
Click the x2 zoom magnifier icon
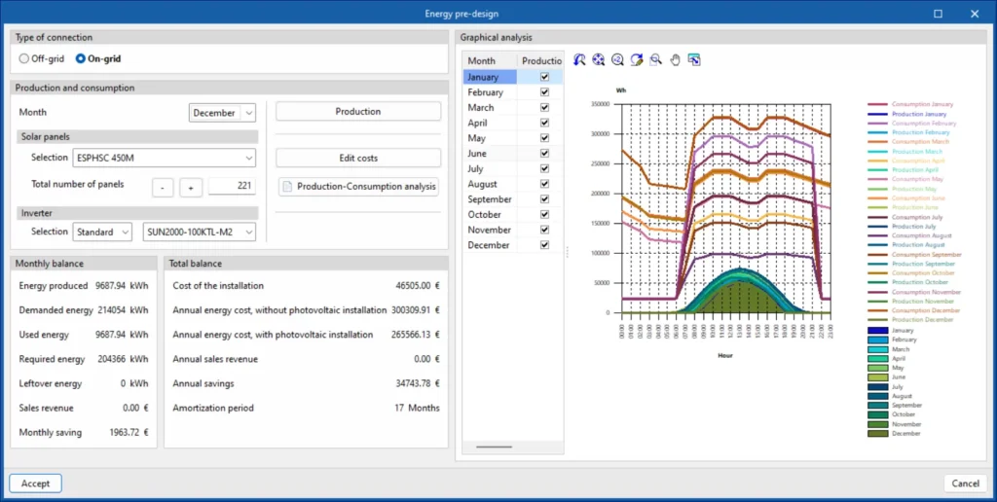[x=617, y=59]
